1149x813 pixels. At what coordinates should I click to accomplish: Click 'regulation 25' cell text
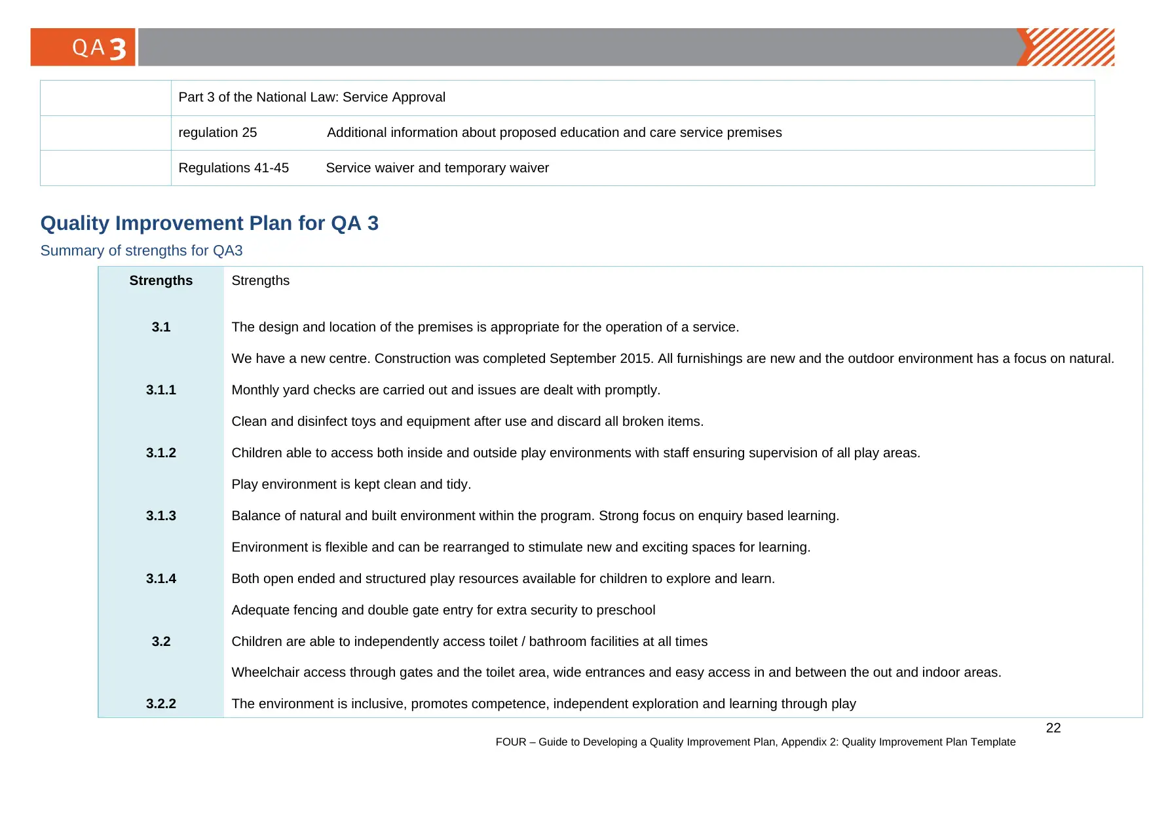(217, 133)
